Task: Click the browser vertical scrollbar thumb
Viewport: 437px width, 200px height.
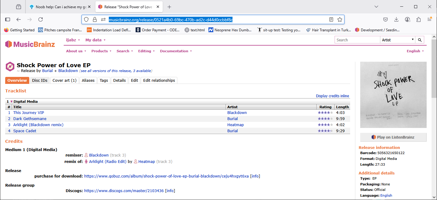Action: tap(434, 68)
